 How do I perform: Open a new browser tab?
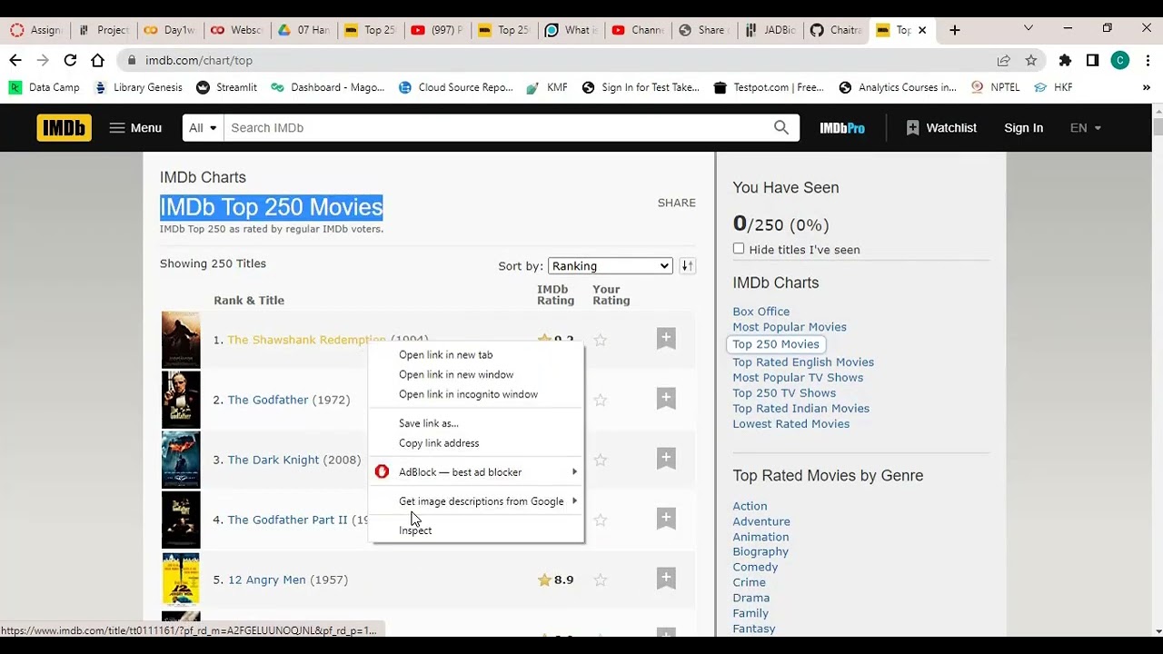(x=954, y=30)
